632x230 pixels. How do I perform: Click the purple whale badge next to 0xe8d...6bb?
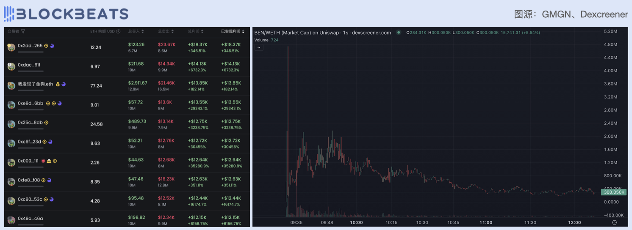pos(60,103)
